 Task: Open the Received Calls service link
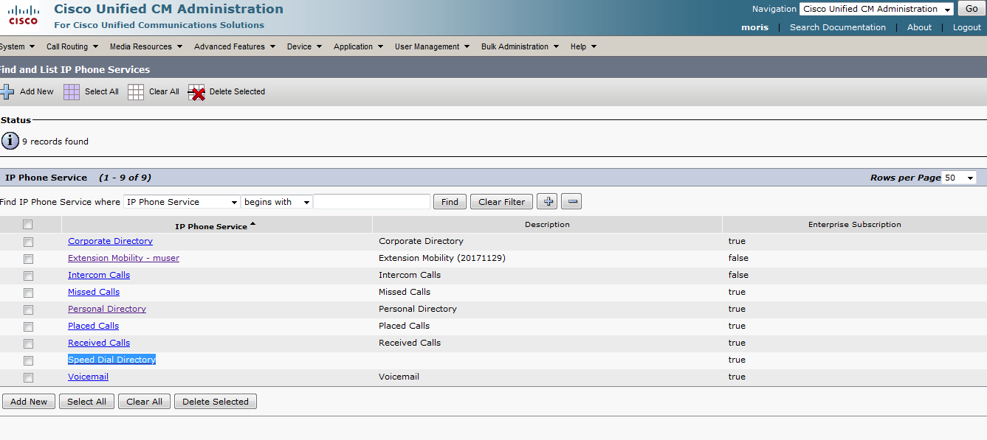(x=99, y=343)
